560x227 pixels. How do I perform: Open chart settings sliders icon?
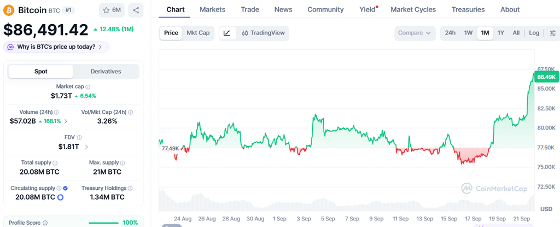(x=552, y=33)
